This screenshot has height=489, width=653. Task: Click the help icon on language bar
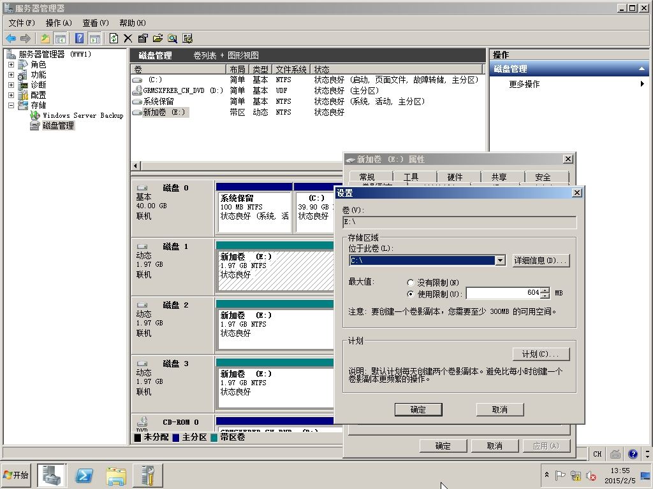point(633,454)
